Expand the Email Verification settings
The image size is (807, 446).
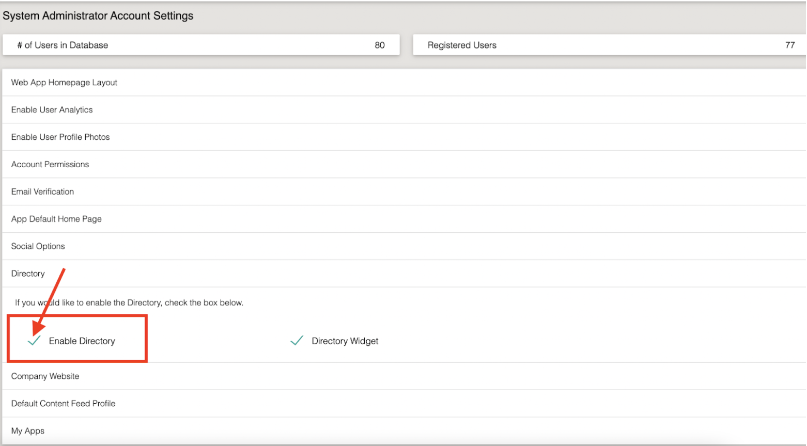click(42, 191)
